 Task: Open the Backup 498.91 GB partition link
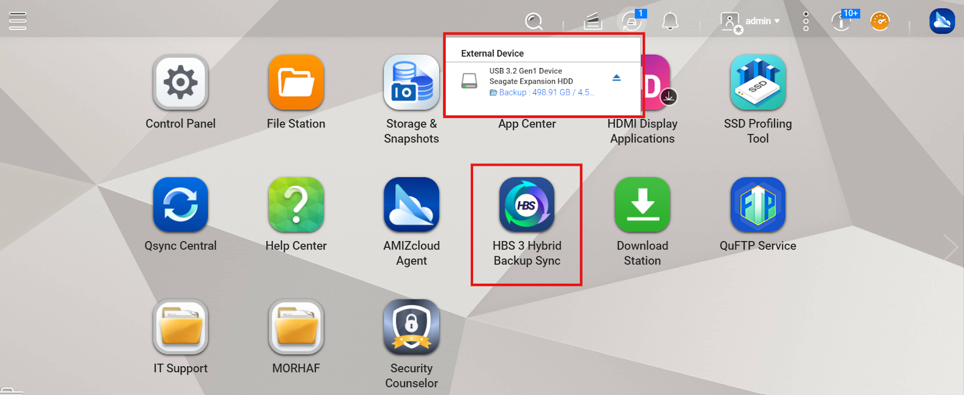[542, 93]
